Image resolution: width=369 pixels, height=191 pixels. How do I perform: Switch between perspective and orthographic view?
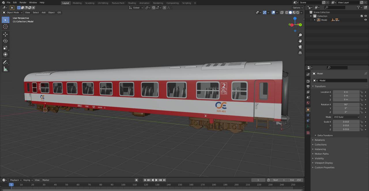coord(300,53)
